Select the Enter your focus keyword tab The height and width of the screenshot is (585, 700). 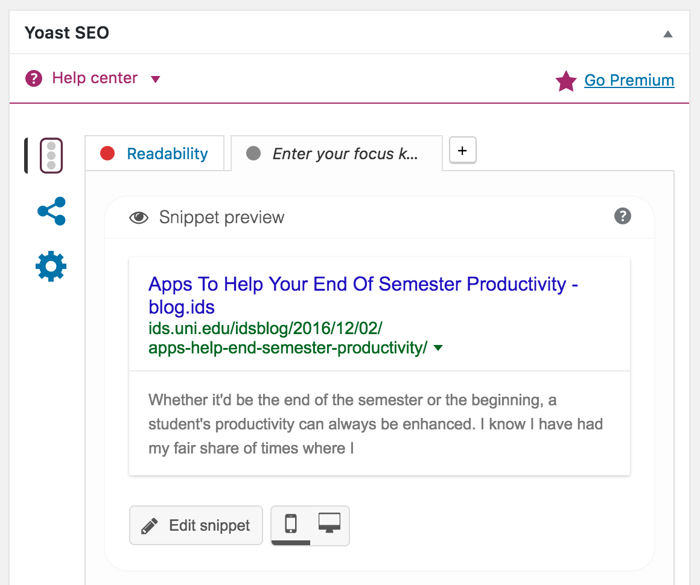(345, 154)
